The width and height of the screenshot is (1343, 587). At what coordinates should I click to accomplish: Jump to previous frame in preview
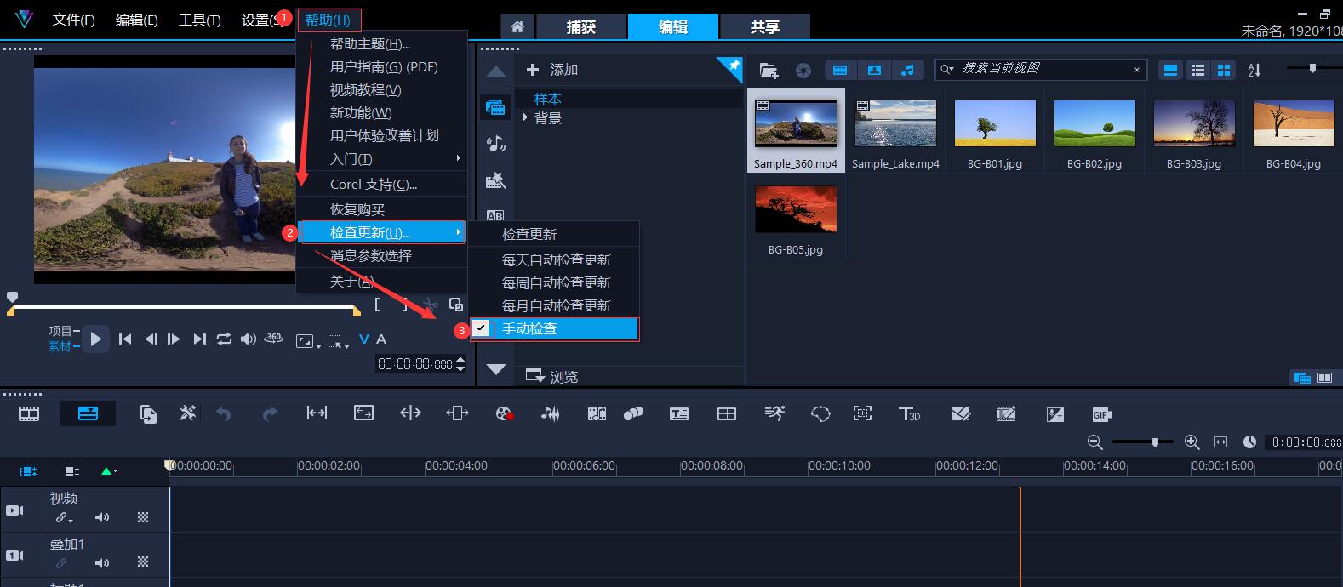coord(151,339)
